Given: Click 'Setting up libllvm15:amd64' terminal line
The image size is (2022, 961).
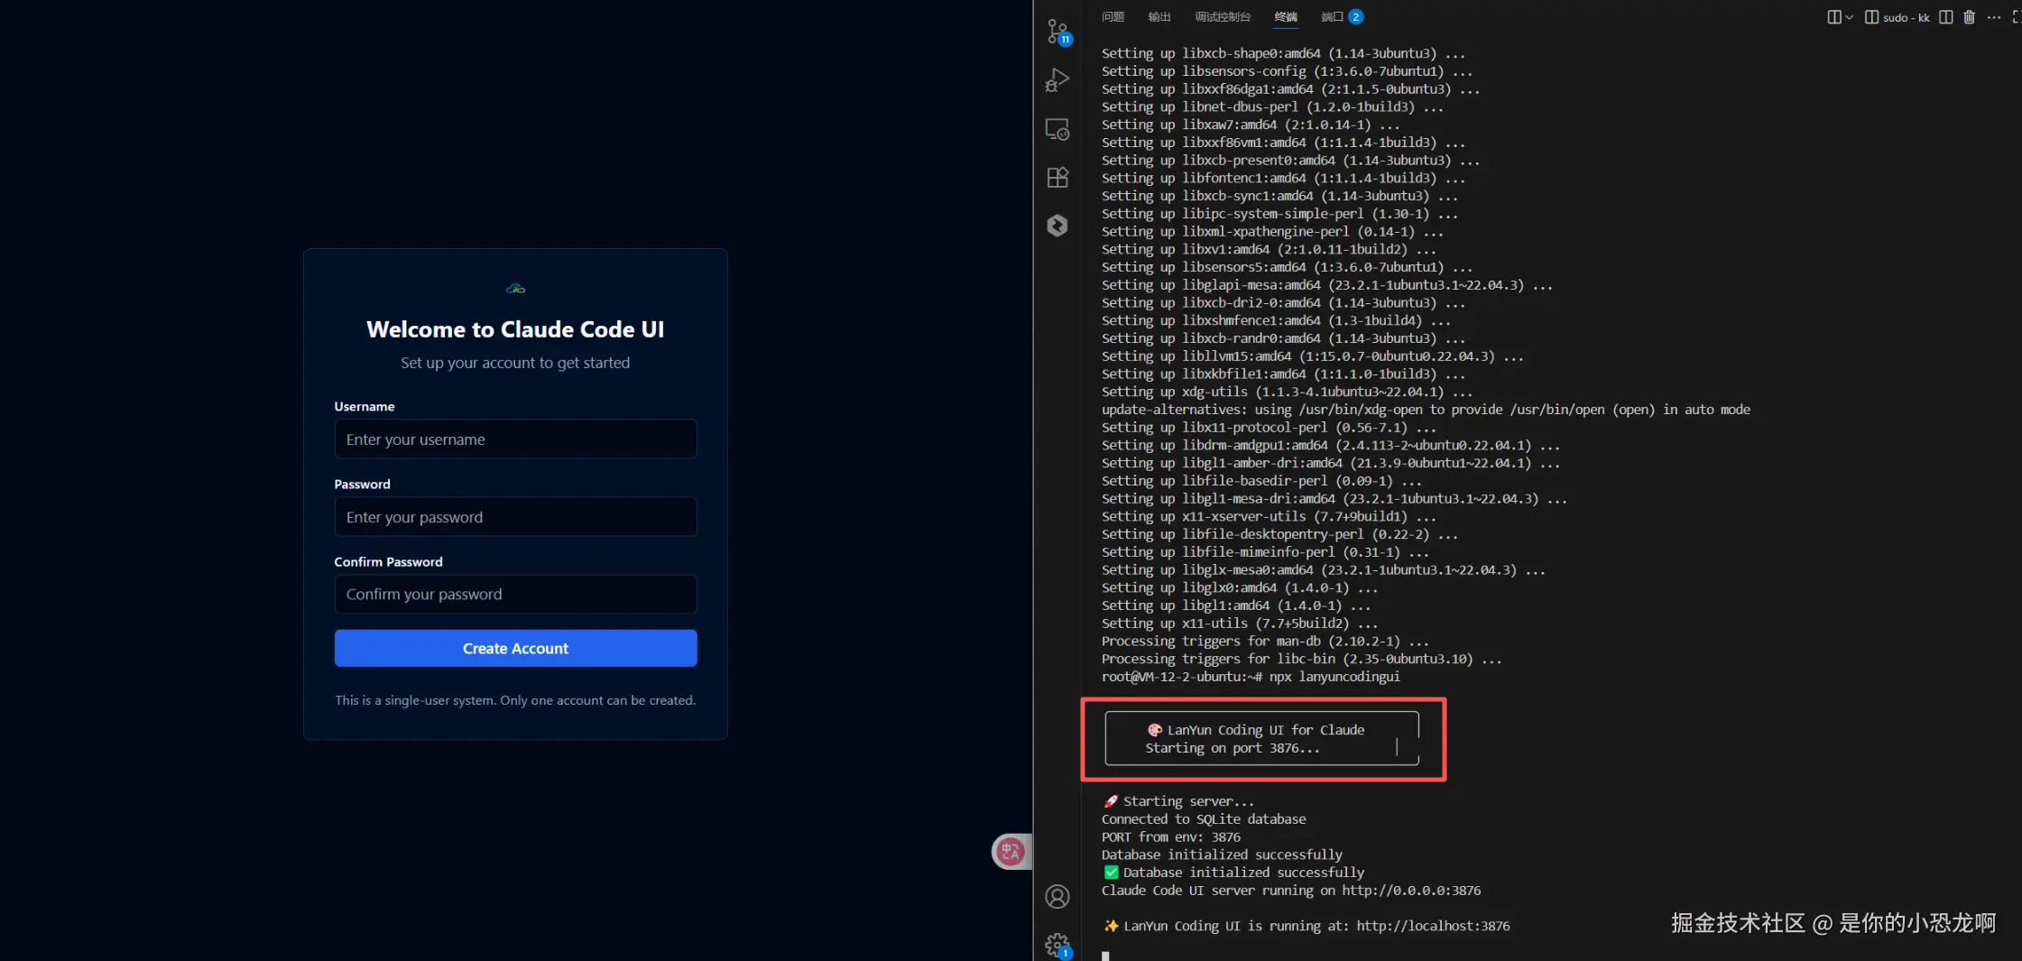Looking at the screenshot, I should 1313,356.
